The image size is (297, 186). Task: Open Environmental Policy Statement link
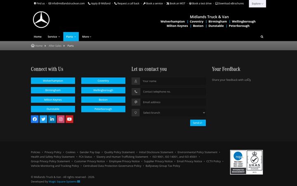[x=197, y=152]
